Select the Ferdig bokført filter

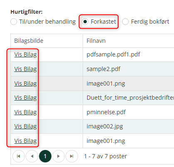pos(146,22)
